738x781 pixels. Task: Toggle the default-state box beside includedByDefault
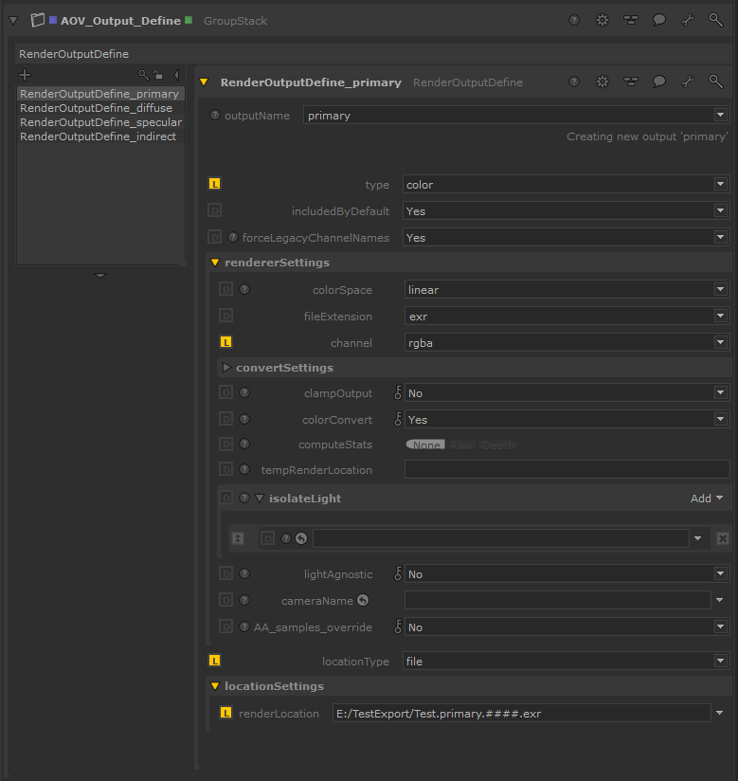(x=214, y=211)
